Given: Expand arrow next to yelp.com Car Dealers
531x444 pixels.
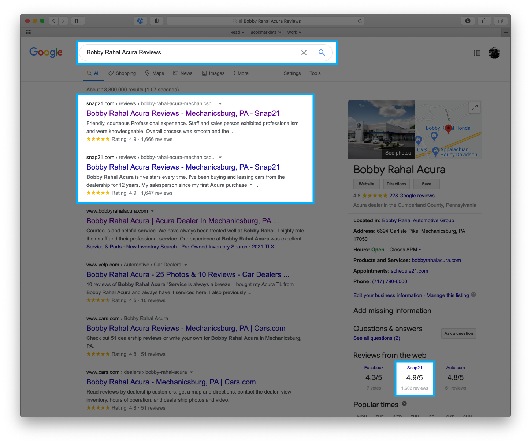Looking at the screenshot, I should 186,265.
